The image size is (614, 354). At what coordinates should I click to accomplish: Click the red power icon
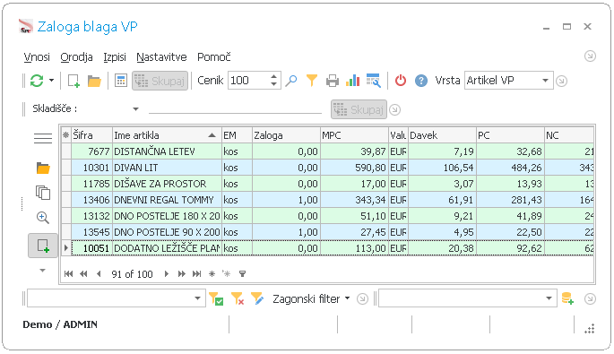pyautogui.click(x=400, y=81)
